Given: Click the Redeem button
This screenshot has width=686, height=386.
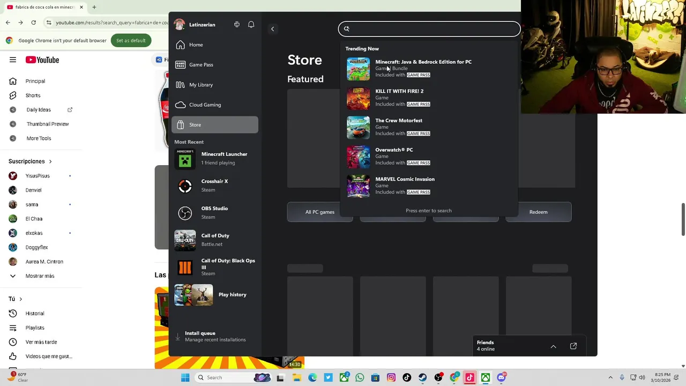Looking at the screenshot, I should click(539, 212).
